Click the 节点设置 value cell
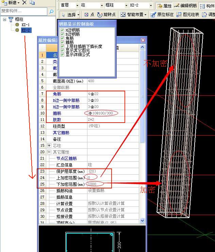 (113, 210)
